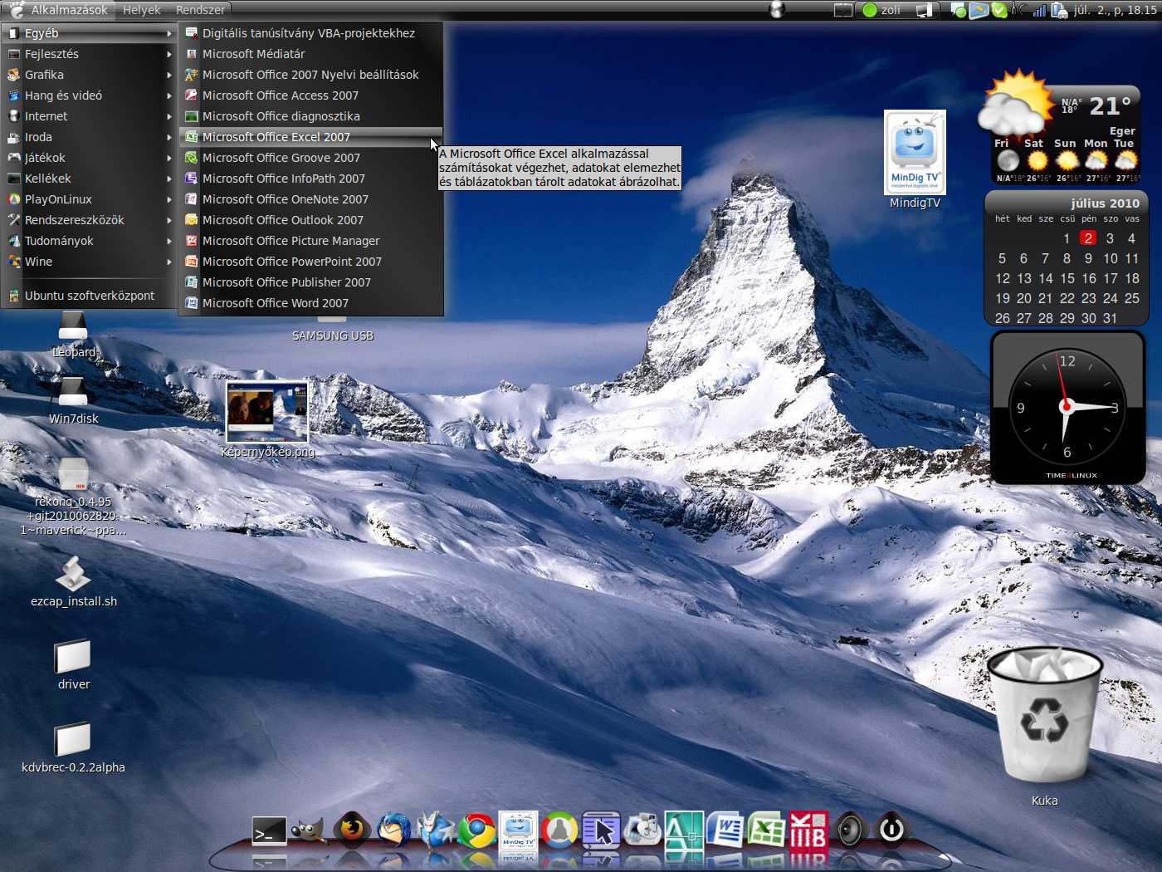Click the network signal tray icon

(x=1039, y=10)
